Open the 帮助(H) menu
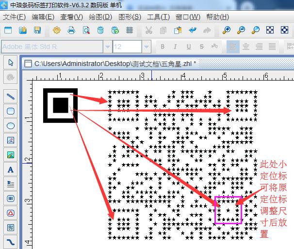This screenshot has height=249, width=294. point(217,17)
